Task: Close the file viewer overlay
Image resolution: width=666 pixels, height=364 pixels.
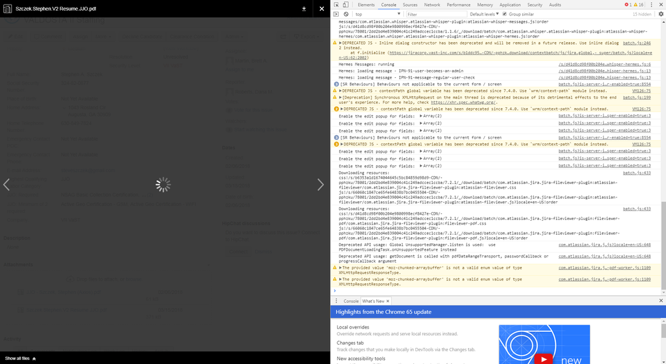Action: (321, 9)
